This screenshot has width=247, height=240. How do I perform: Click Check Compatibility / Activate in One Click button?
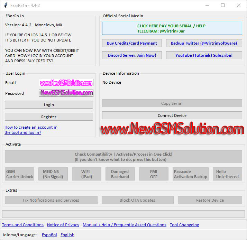[123, 157]
